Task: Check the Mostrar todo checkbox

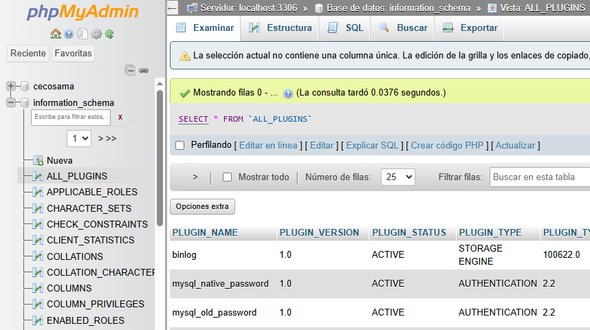Action: click(228, 177)
